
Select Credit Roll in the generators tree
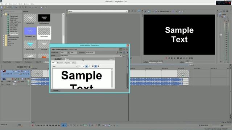(13, 20)
